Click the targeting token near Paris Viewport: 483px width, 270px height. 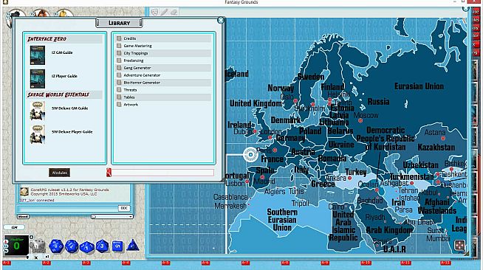coord(250,155)
